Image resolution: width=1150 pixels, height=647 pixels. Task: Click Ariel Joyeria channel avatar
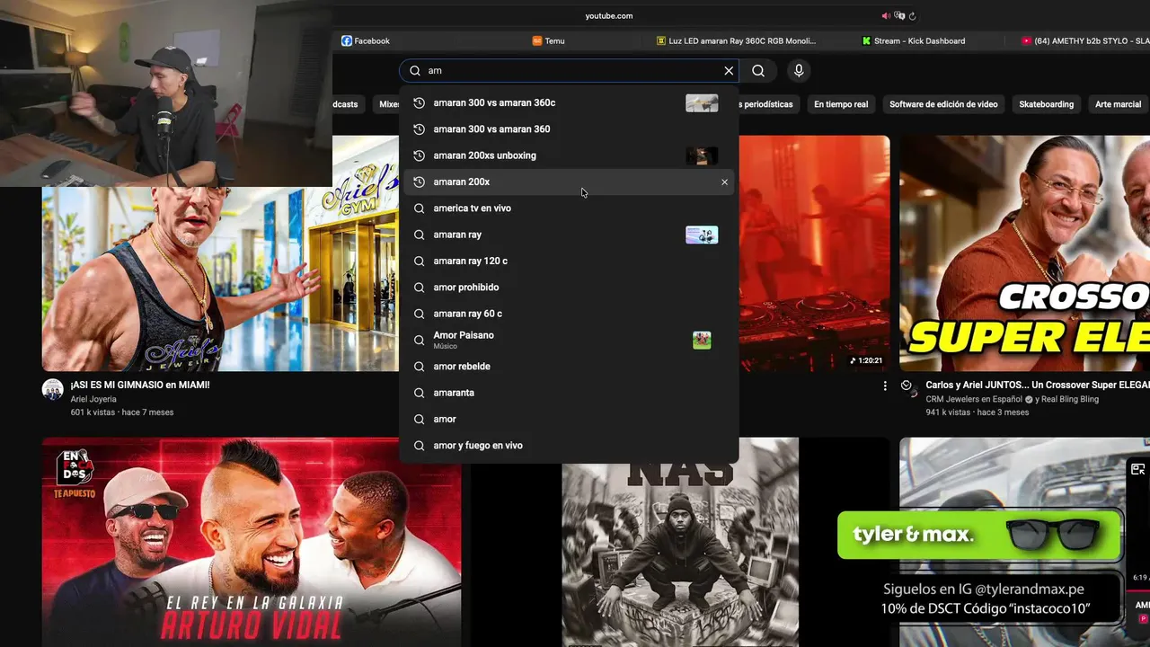pyautogui.click(x=53, y=389)
